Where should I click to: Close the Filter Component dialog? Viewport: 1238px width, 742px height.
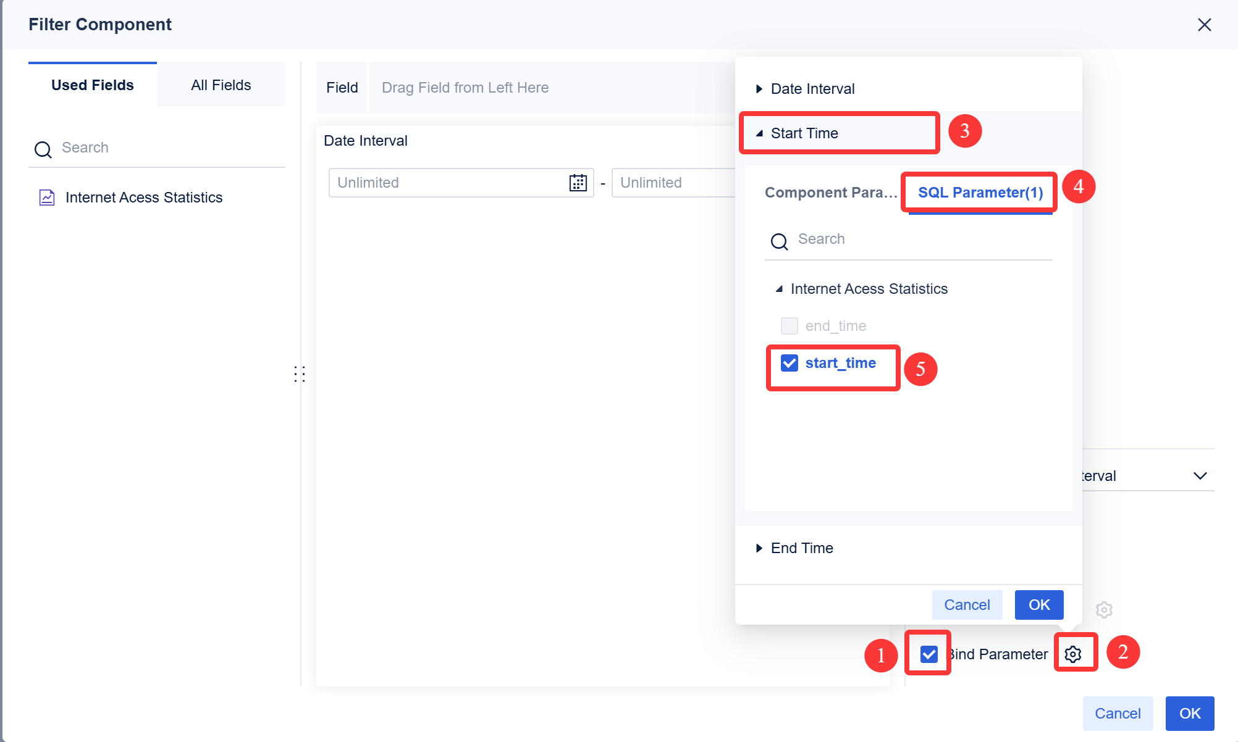(x=1205, y=25)
